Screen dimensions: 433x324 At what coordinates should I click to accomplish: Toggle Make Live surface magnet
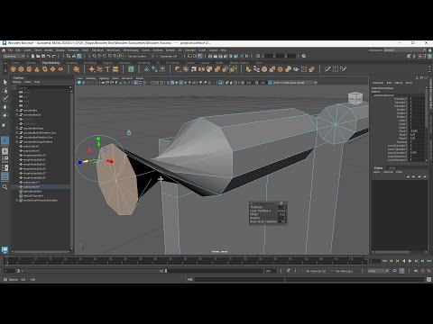click(x=121, y=56)
